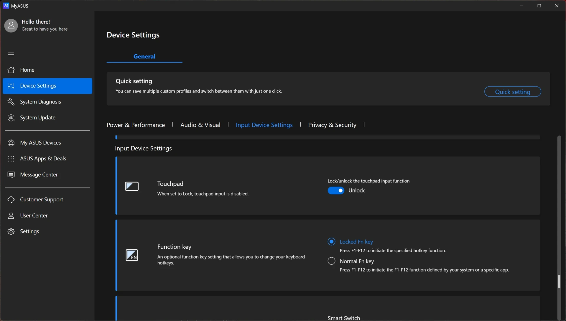The height and width of the screenshot is (321, 566).
Task: Maximize the MyASUS window
Action: 539,6
